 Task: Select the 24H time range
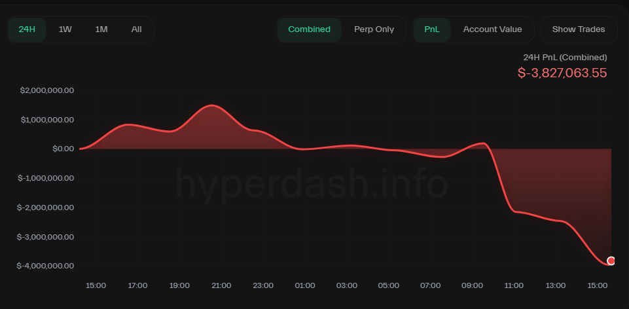[x=27, y=29]
